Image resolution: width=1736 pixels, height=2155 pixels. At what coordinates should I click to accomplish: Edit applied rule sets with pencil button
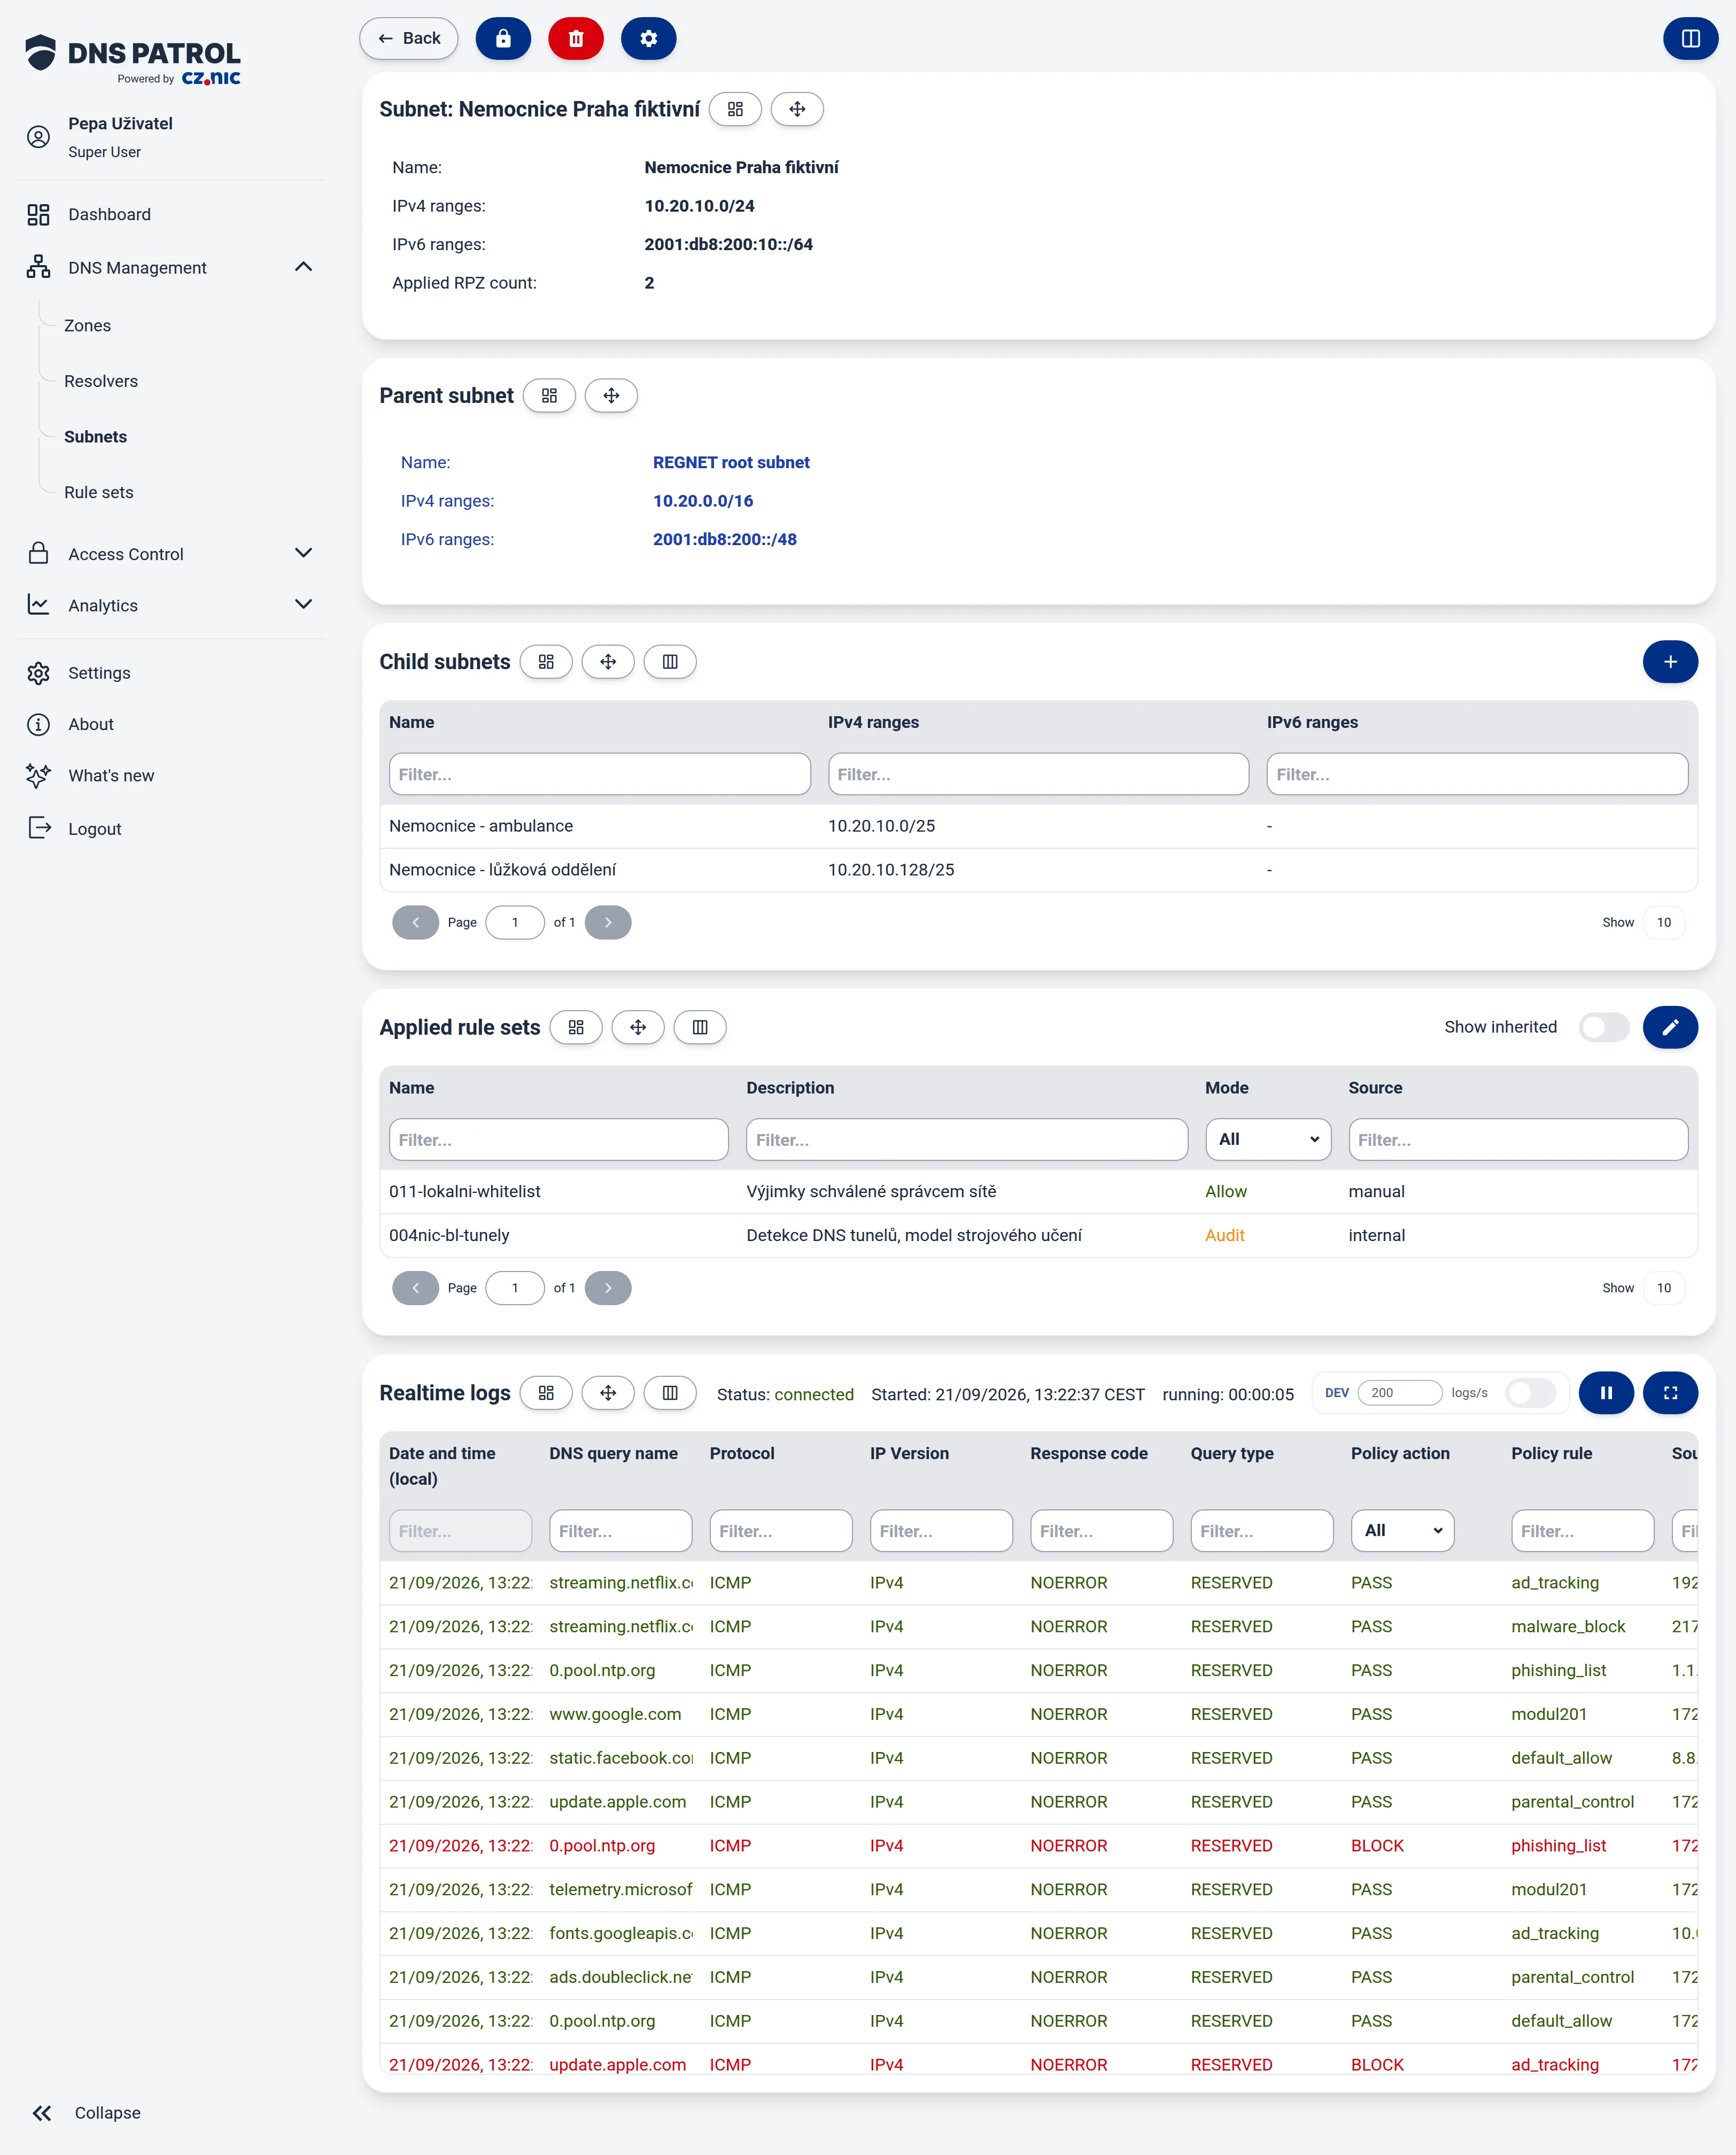point(1670,1027)
